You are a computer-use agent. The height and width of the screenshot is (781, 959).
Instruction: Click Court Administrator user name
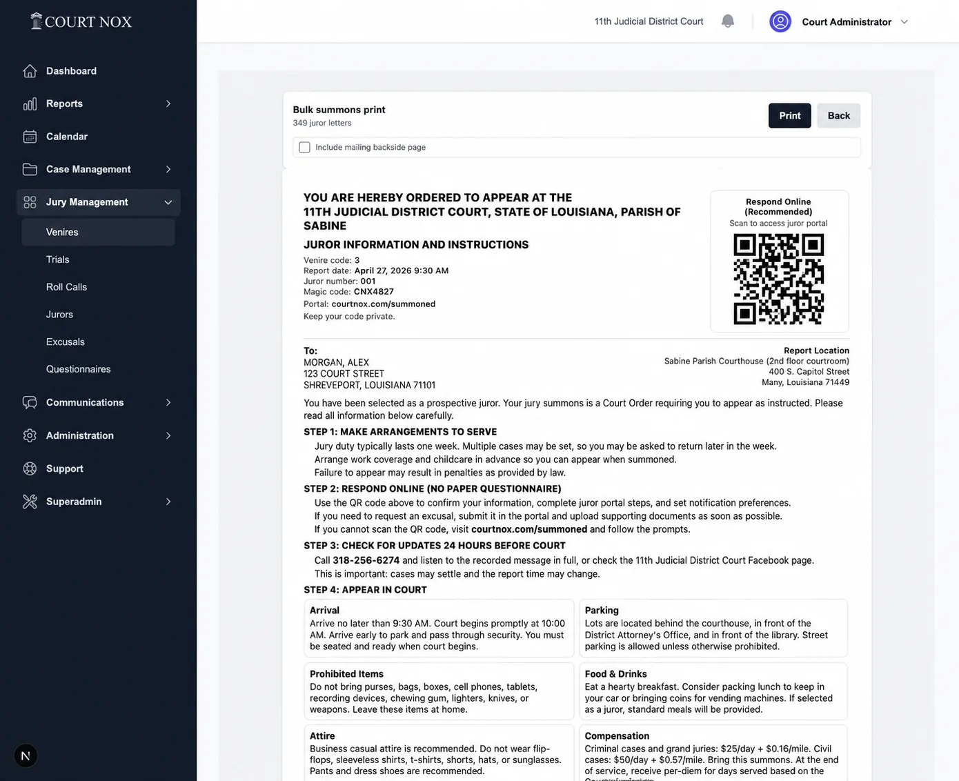847,22
